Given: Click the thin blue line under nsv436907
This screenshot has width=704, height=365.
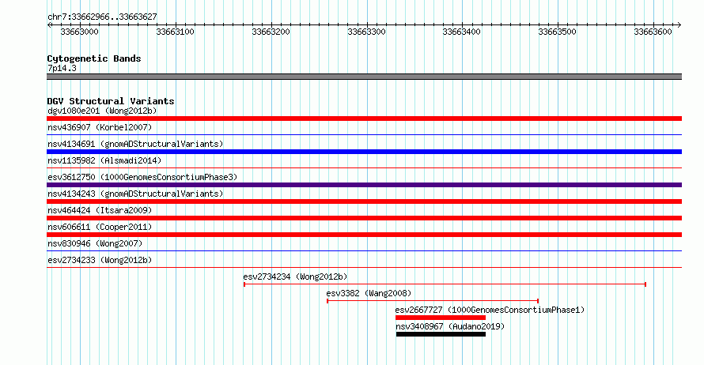Looking at the screenshot, I should pyautogui.click(x=364, y=134).
